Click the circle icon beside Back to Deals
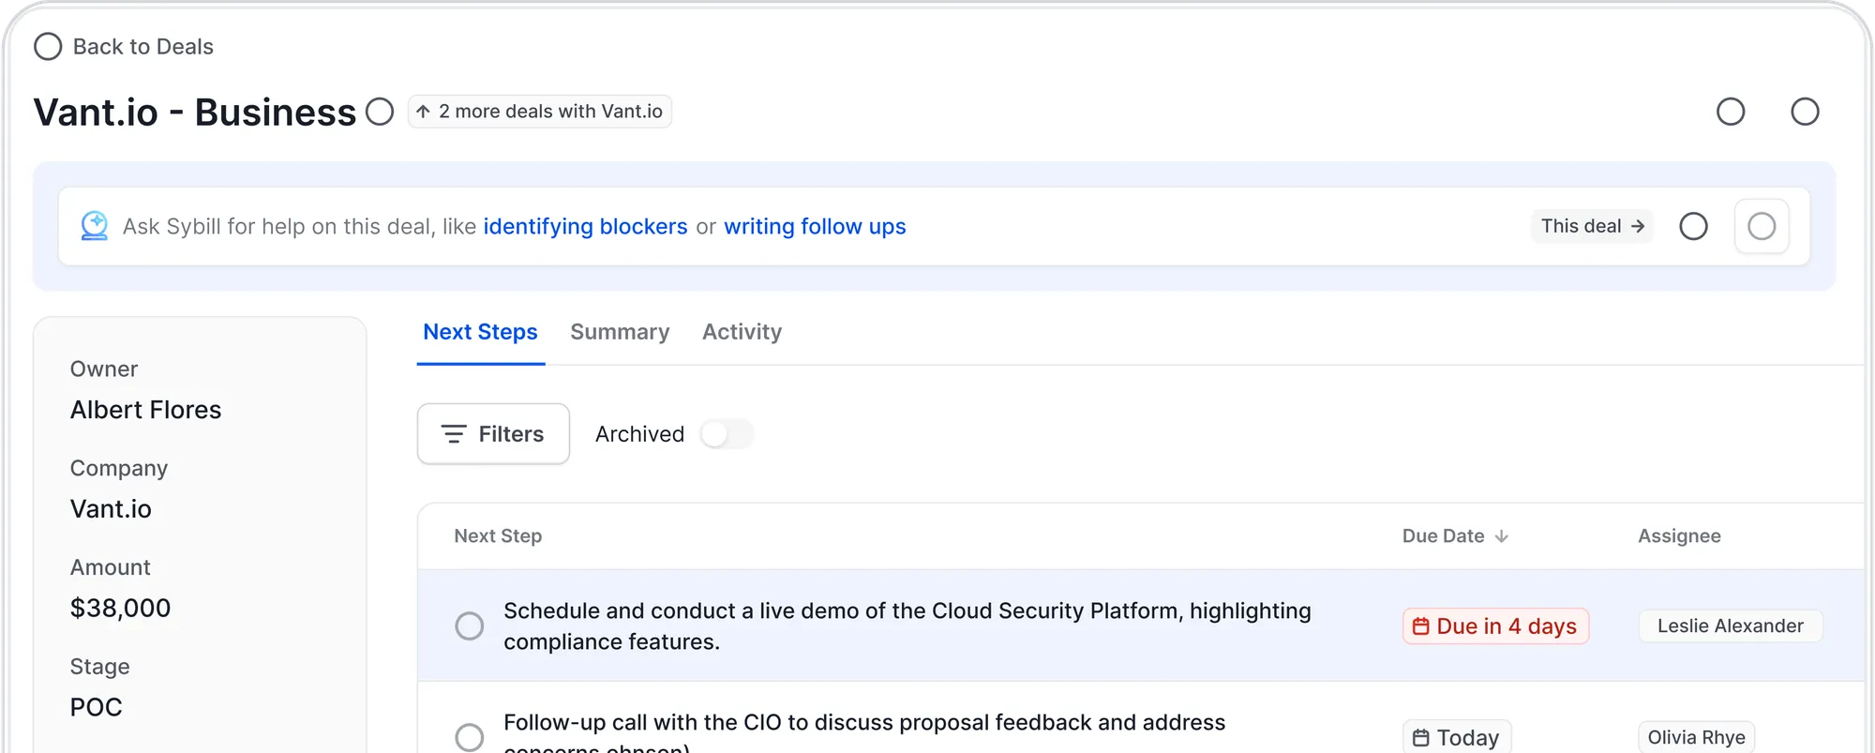Screen dimensions: 1875x753 click(x=48, y=47)
